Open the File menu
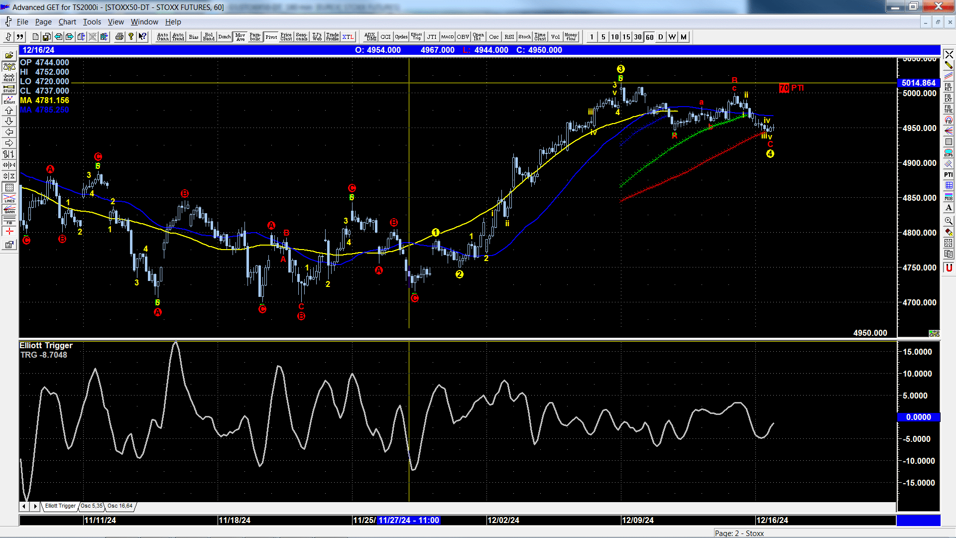Screen dimensions: 956x538 (22, 22)
